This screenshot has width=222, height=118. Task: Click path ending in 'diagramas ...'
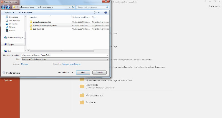click(138, 67)
